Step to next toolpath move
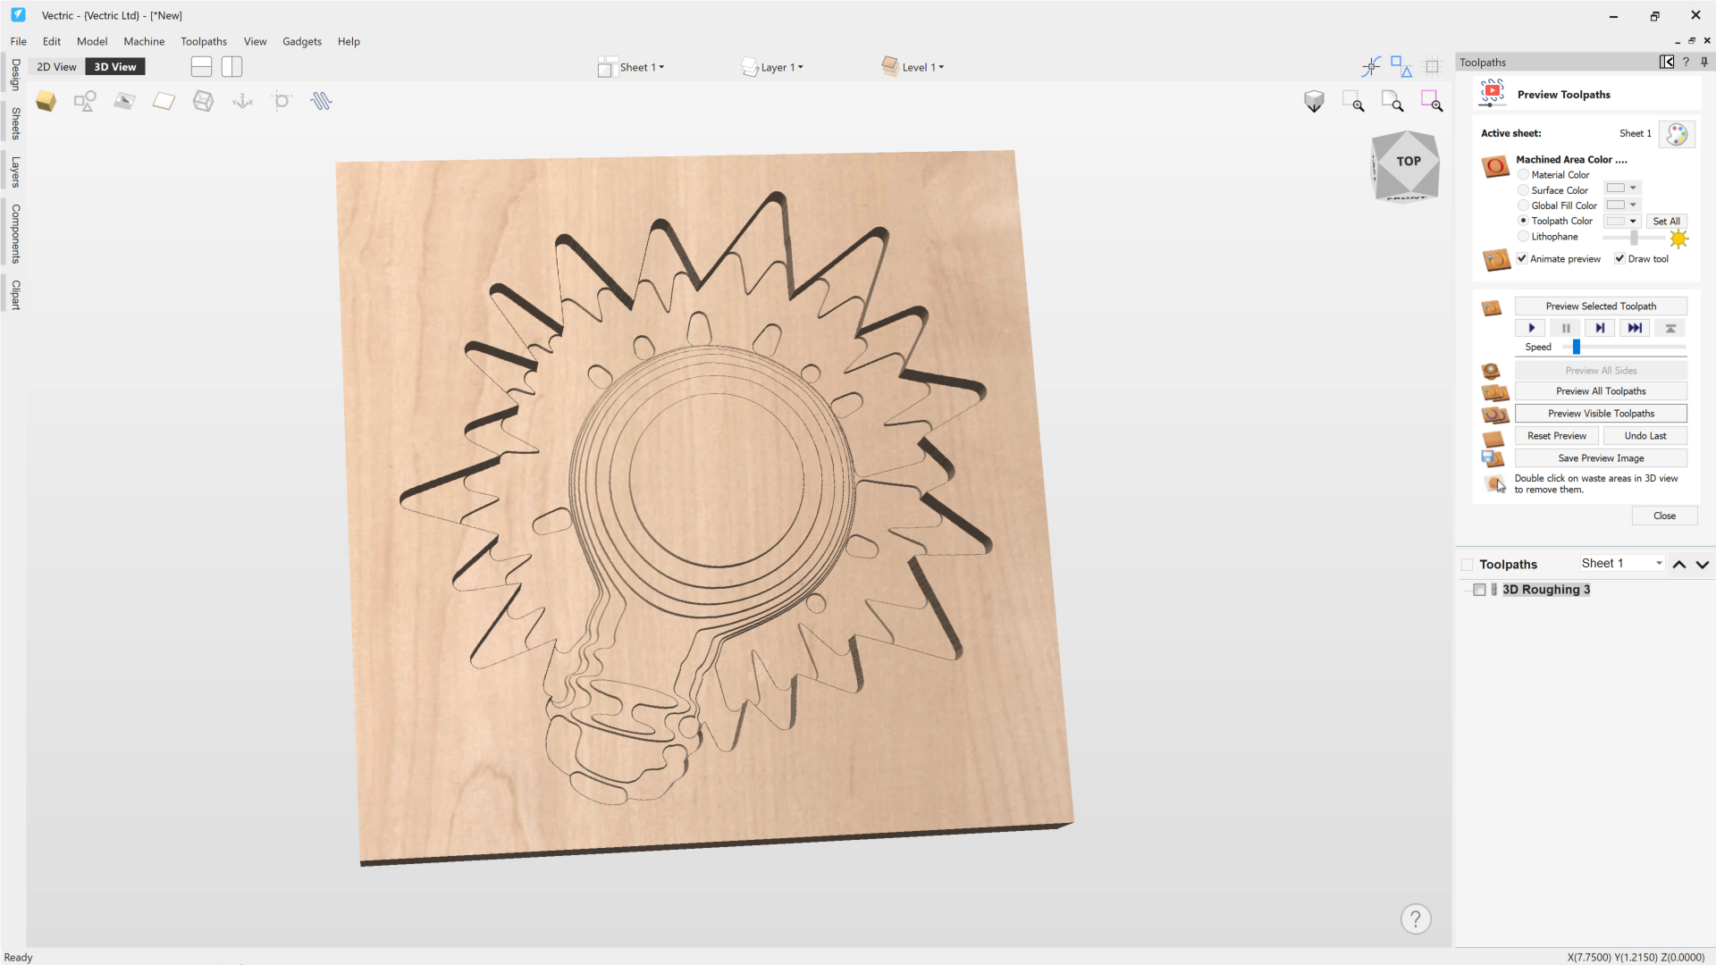Screen dimensions: 1716x965 pyautogui.click(x=1600, y=328)
